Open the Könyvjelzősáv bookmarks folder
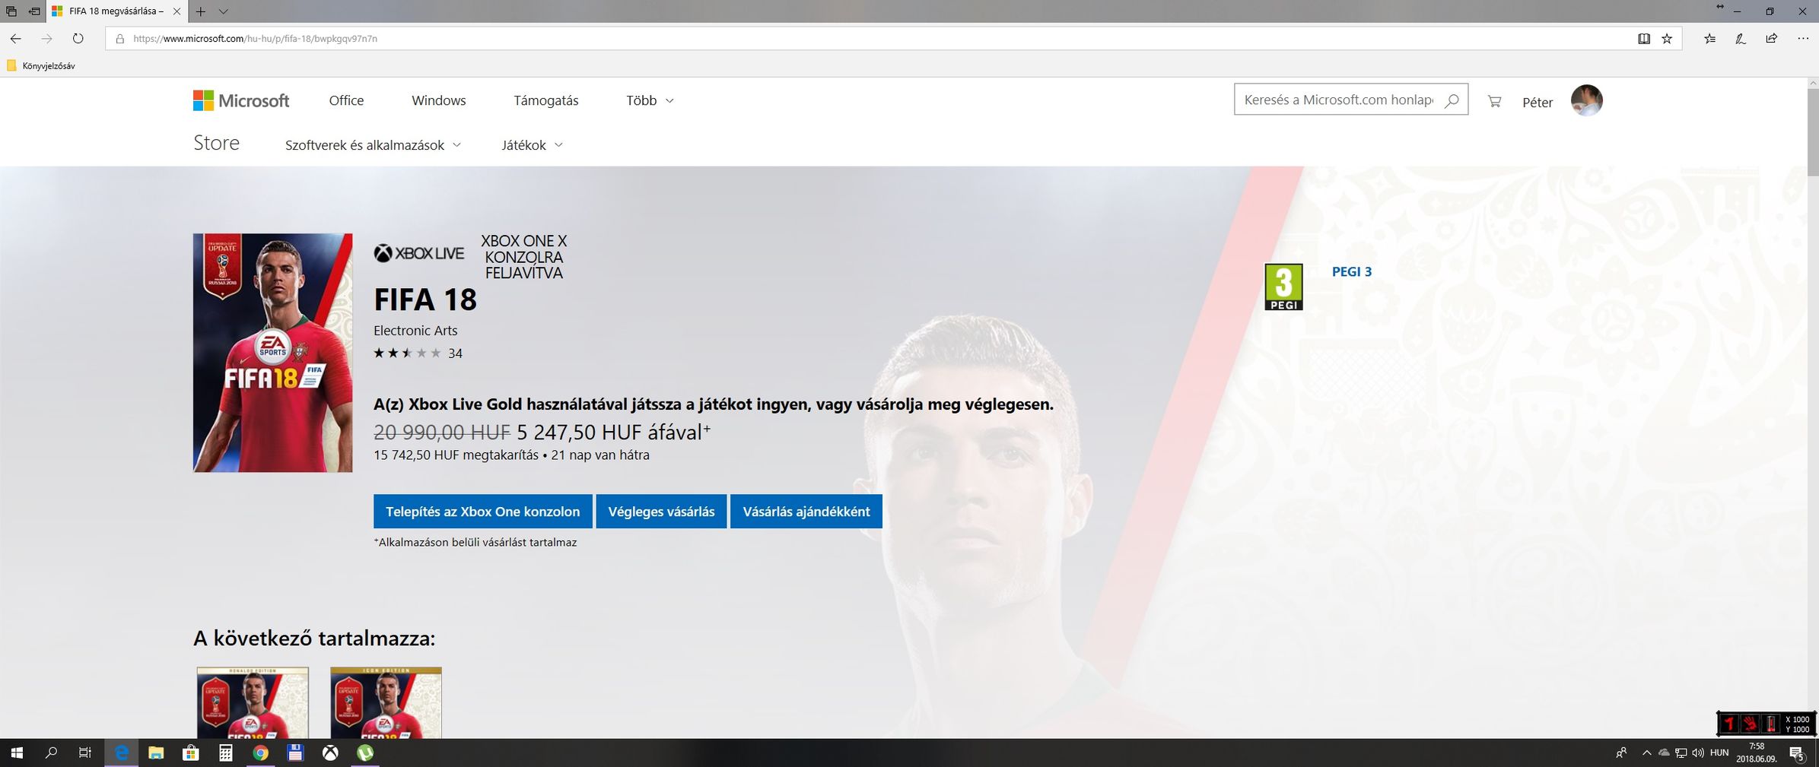1819x767 pixels. (41, 66)
